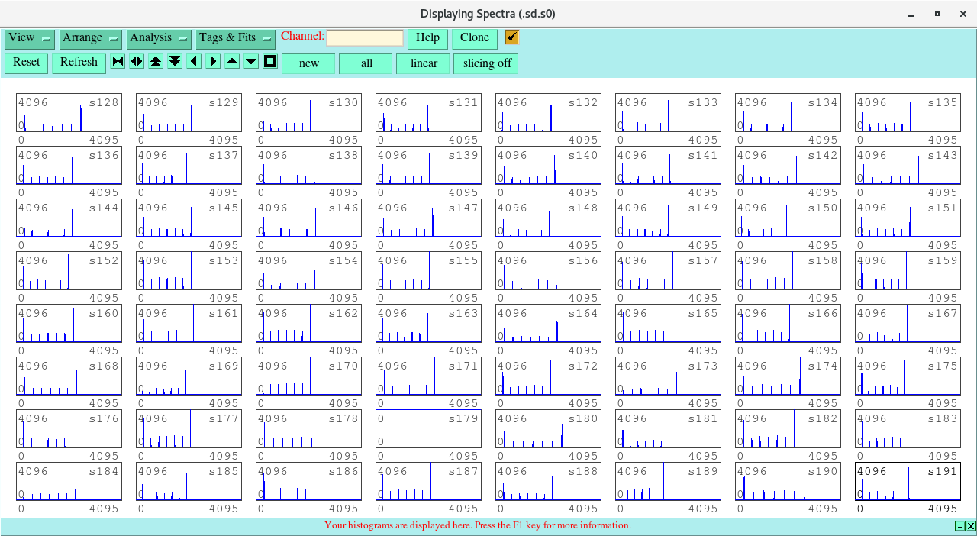Open the View dropdown menu
Viewport: 977px width, 536px height.
click(30, 38)
